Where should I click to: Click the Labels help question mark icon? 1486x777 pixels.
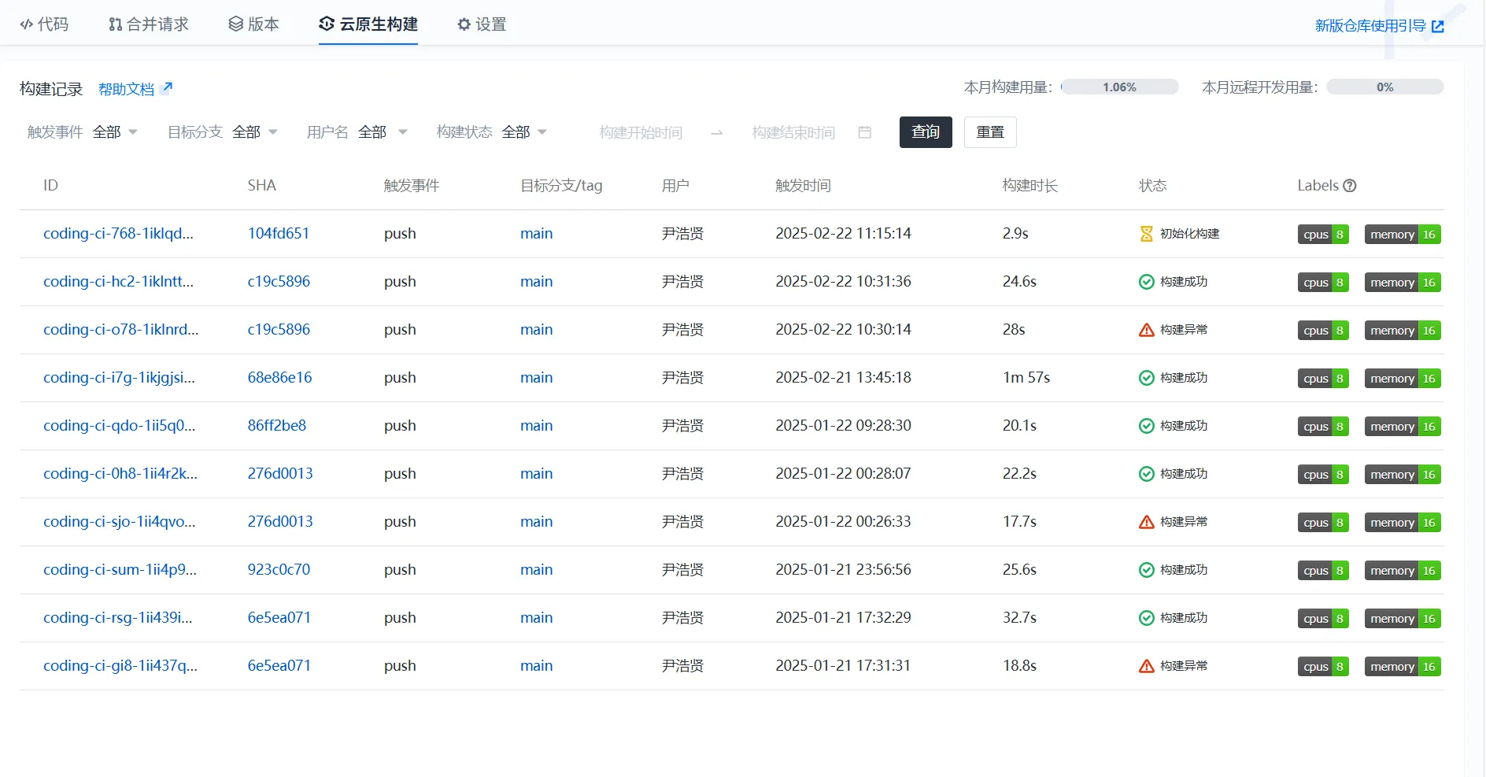click(1350, 186)
